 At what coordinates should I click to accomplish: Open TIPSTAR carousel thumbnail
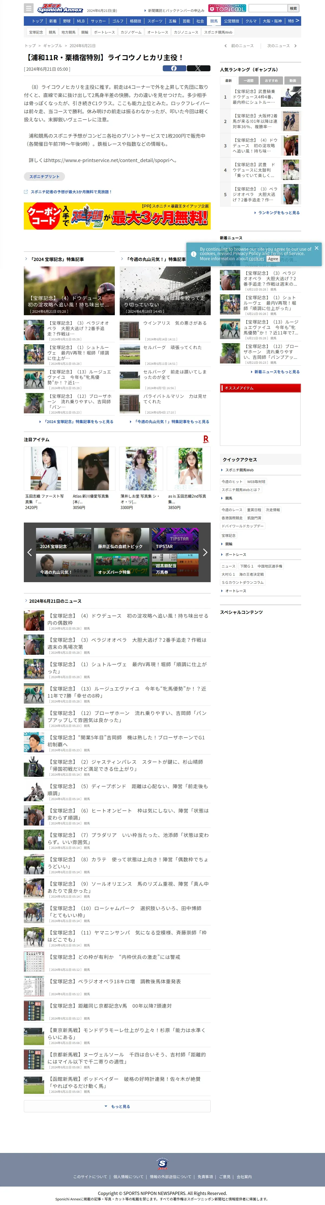(x=175, y=540)
